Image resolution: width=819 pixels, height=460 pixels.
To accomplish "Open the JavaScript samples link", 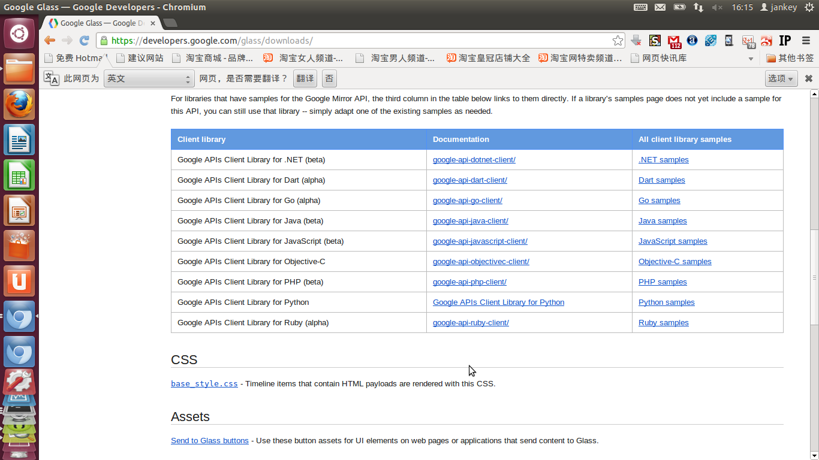I will point(673,241).
